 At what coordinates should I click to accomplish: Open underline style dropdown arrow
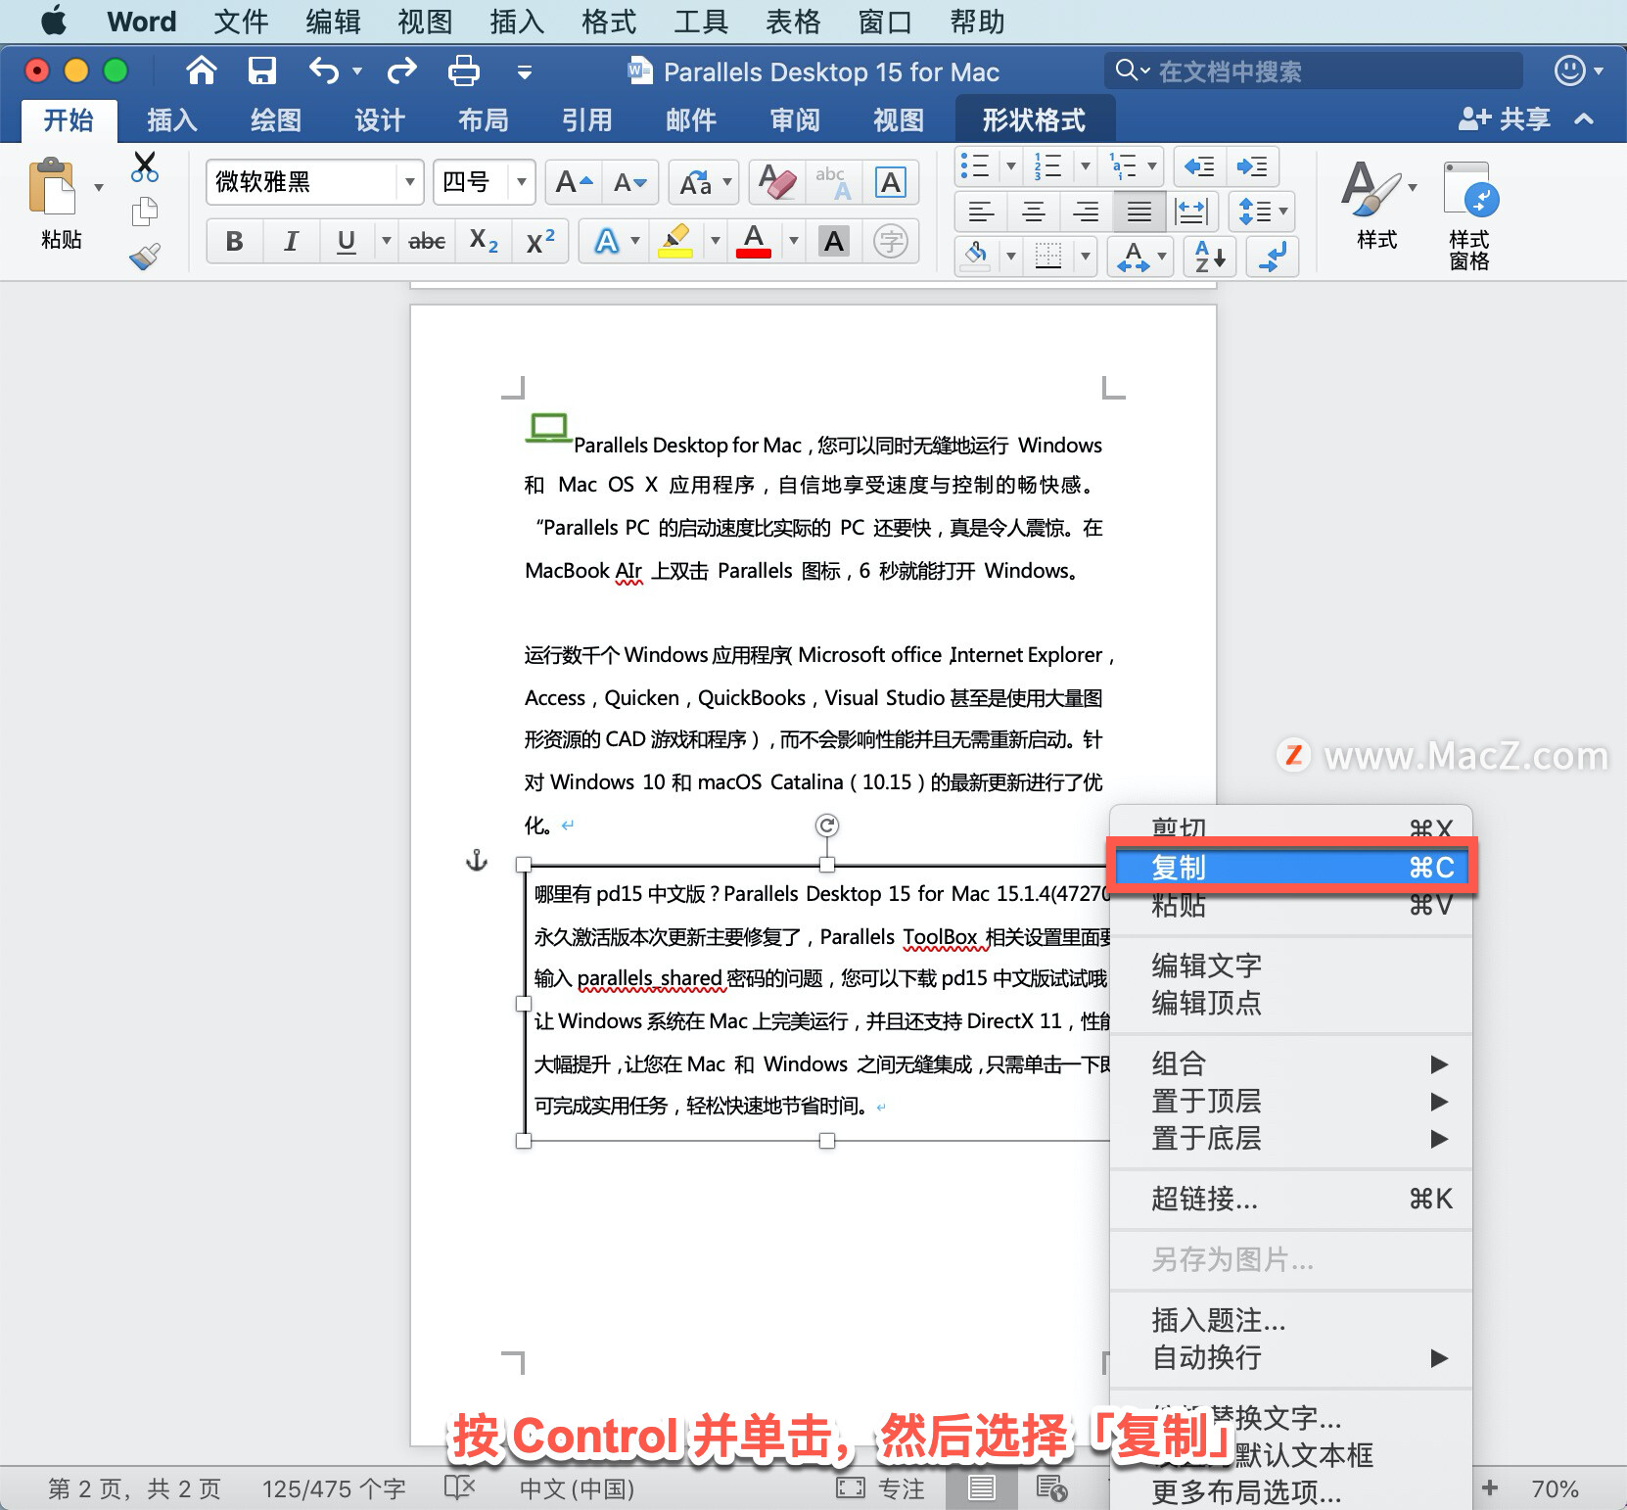pos(387,241)
